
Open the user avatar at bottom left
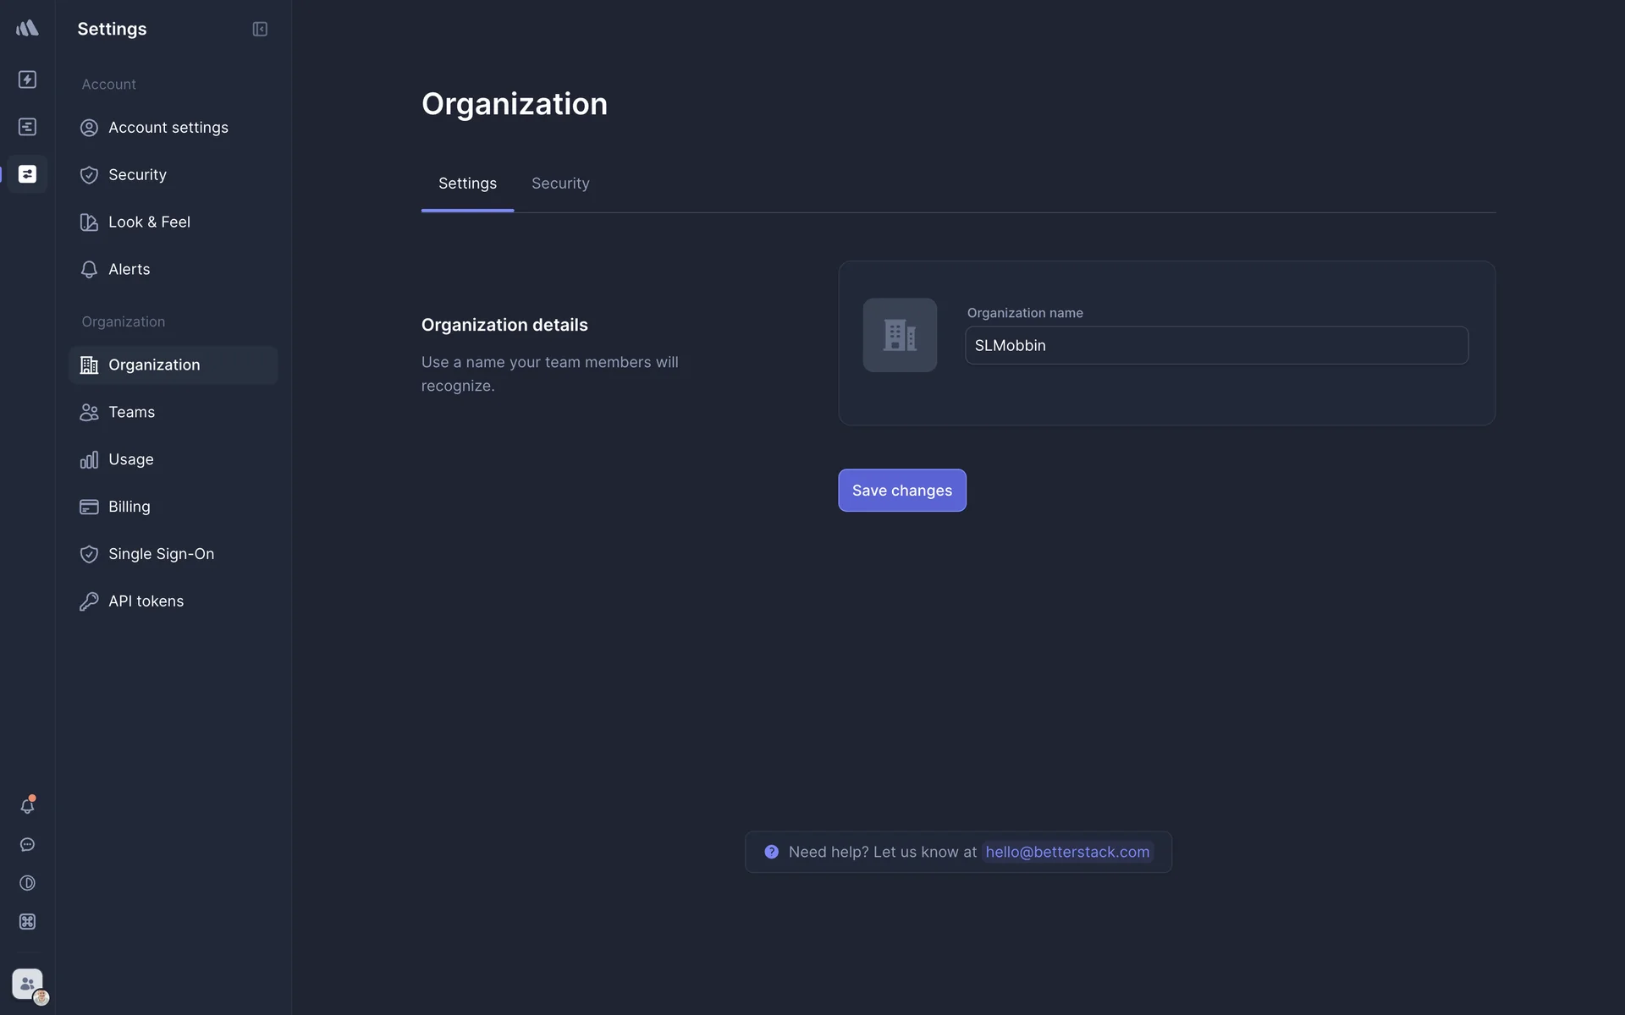pos(28,985)
